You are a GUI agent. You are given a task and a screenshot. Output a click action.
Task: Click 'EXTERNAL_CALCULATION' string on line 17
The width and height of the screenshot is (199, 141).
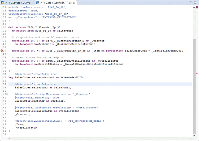tap(59, 17)
